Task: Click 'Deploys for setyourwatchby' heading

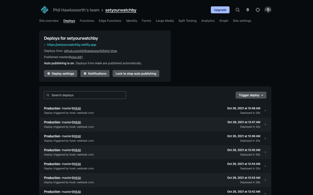Action: [x=71, y=38]
